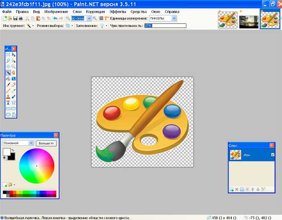Uncheck visibility of the Фон layer
Viewport: 282px width, 220px height.
pyautogui.click(x=273, y=155)
